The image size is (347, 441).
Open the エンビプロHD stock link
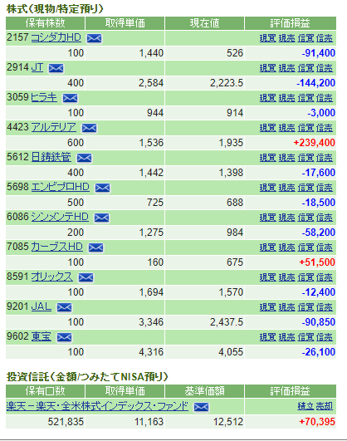click(60, 187)
